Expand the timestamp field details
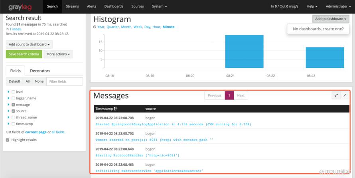The width and height of the screenshot is (355, 178). pyautogui.click(x=8, y=124)
